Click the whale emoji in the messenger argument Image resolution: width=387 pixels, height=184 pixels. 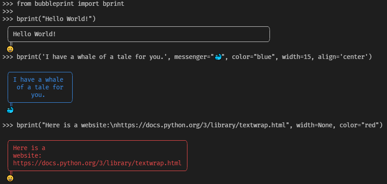click(x=219, y=57)
